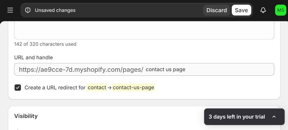Click the highlighted 'contact' old handle

(97, 87)
